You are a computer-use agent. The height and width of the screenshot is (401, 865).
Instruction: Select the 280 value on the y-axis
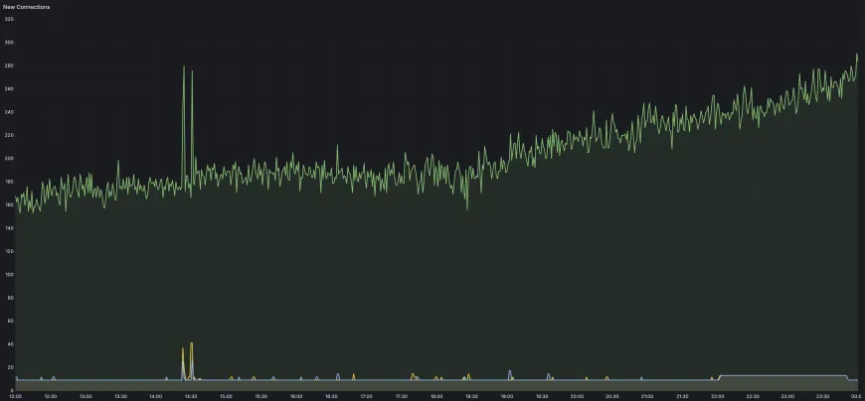(9, 66)
